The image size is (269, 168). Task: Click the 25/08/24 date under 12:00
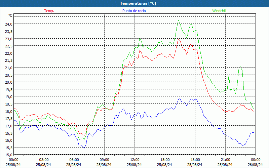pyautogui.click(x=134, y=165)
